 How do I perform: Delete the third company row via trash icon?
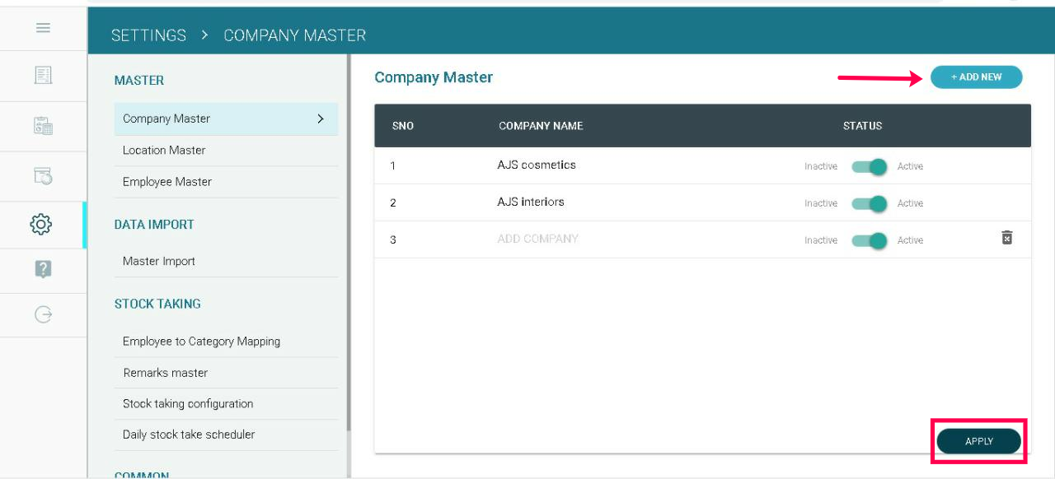point(1006,238)
